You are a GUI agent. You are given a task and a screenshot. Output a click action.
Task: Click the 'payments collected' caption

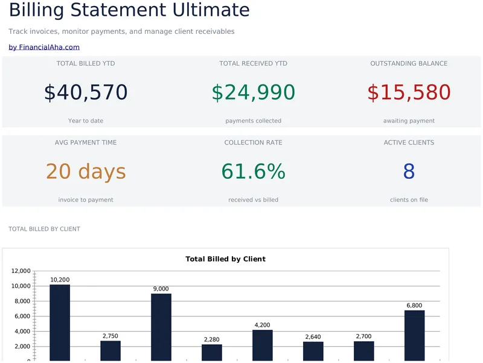pyautogui.click(x=253, y=121)
